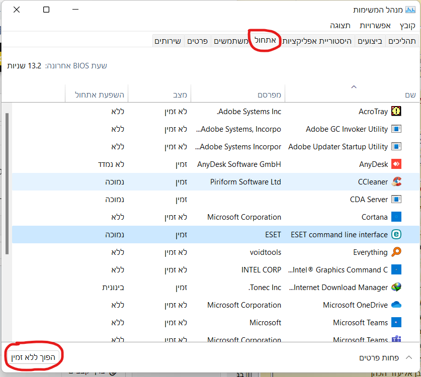Screen dimensions: 421x377
Task: Click the vertical scrollbar of the startup list
Action: (x=7, y=183)
